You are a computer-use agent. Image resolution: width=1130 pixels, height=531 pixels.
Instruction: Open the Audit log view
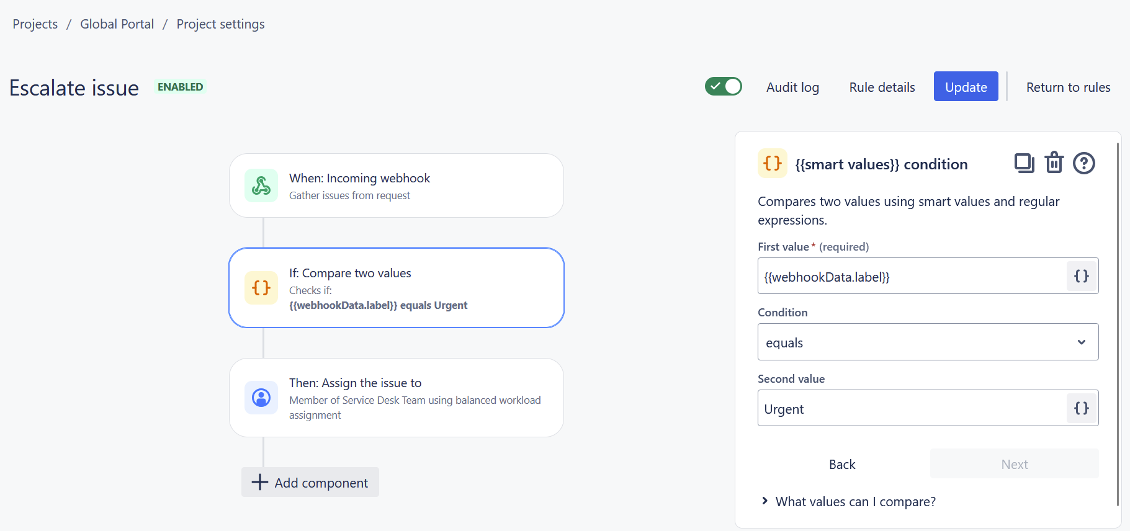tap(792, 87)
